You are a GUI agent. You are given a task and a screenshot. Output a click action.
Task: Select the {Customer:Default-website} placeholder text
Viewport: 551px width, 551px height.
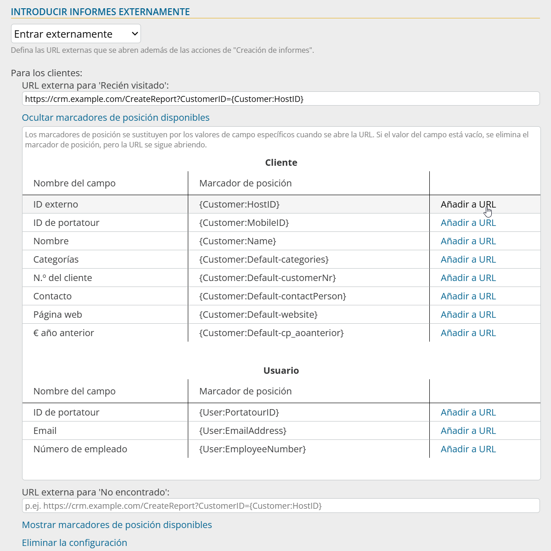click(259, 315)
